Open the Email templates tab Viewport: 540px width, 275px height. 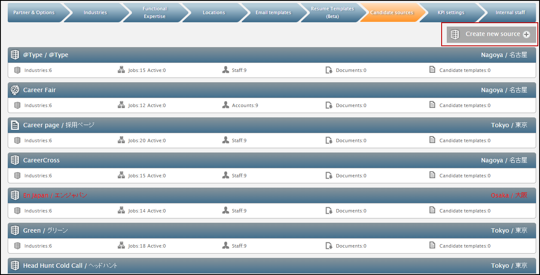(x=273, y=12)
